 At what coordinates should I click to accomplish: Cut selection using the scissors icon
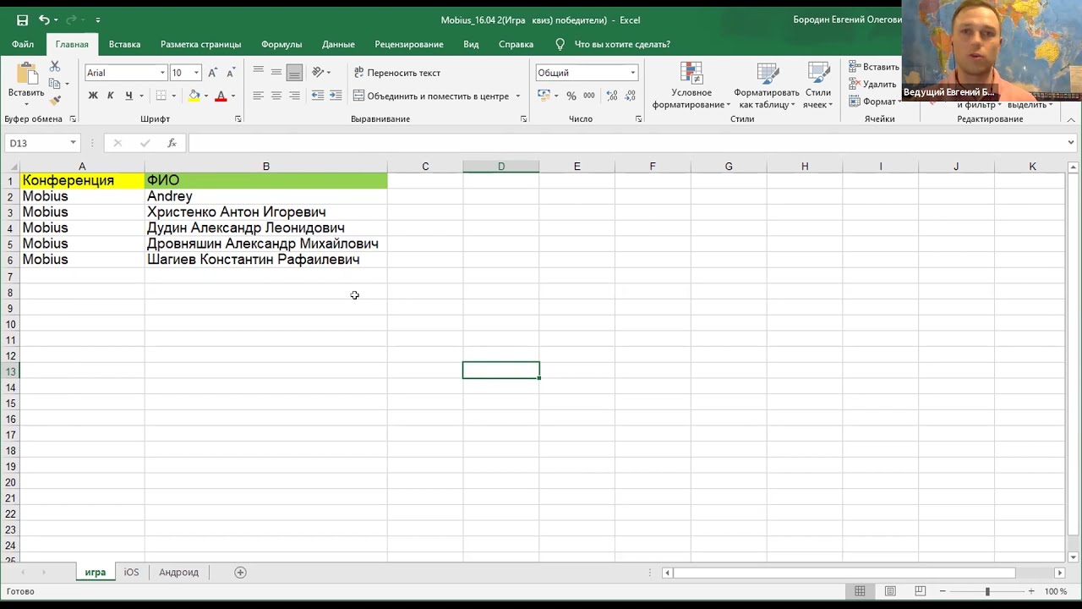tap(55, 66)
